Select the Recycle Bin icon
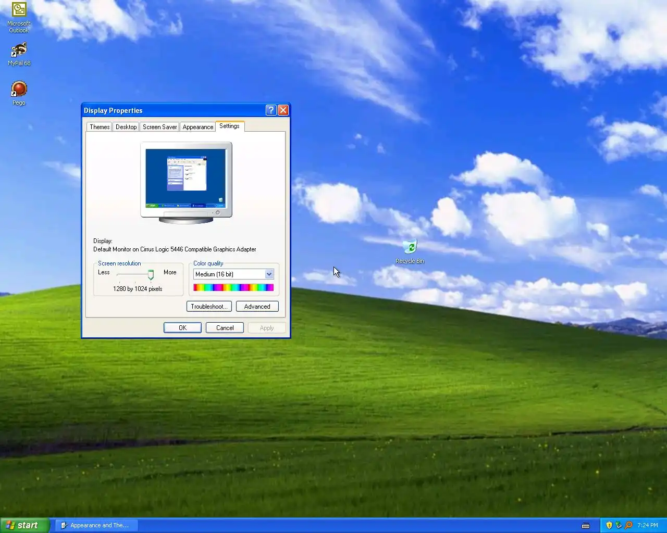 coord(410,251)
